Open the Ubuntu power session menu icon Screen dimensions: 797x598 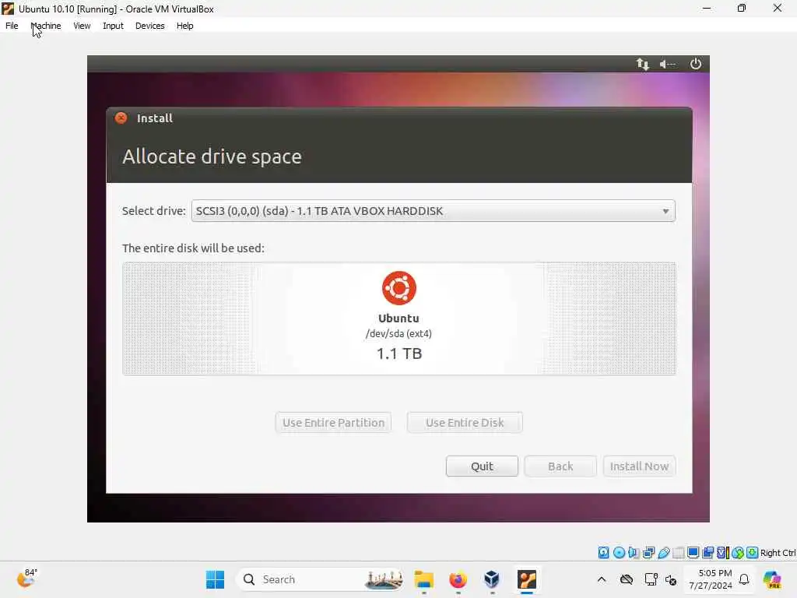695,64
